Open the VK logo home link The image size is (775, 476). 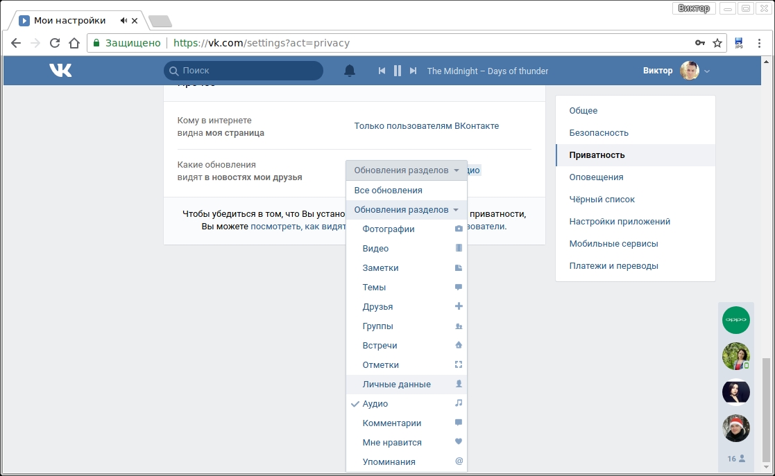tap(60, 71)
